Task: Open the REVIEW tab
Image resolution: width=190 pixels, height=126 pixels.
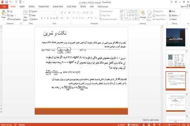Action: click(x=83, y=7)
